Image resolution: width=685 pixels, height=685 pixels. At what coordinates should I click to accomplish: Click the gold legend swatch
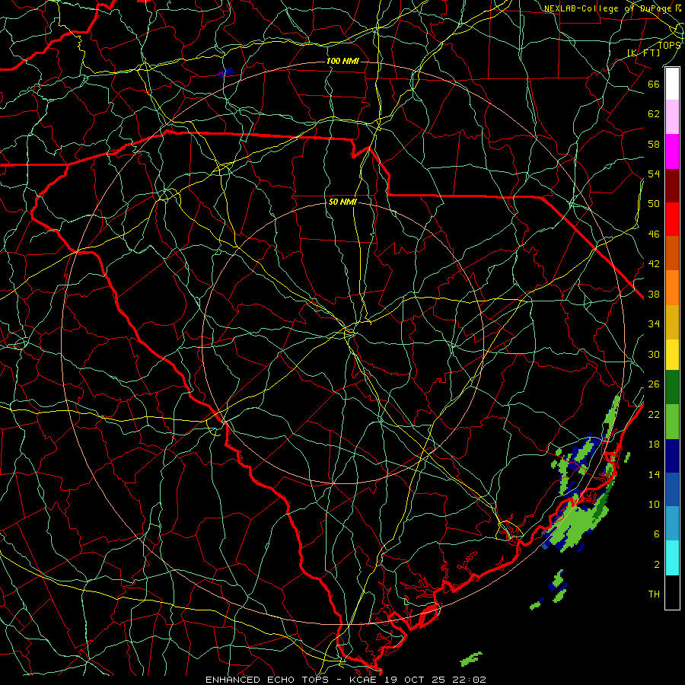[672, 322]
